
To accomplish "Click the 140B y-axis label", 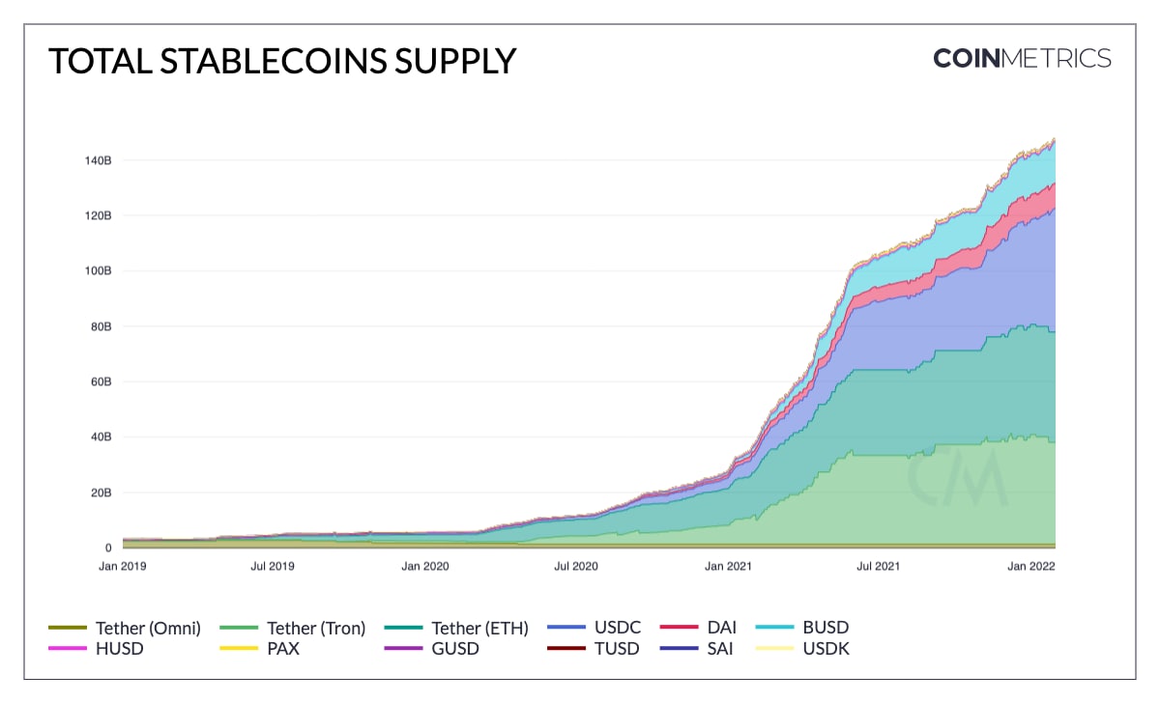I will [99, 160].
